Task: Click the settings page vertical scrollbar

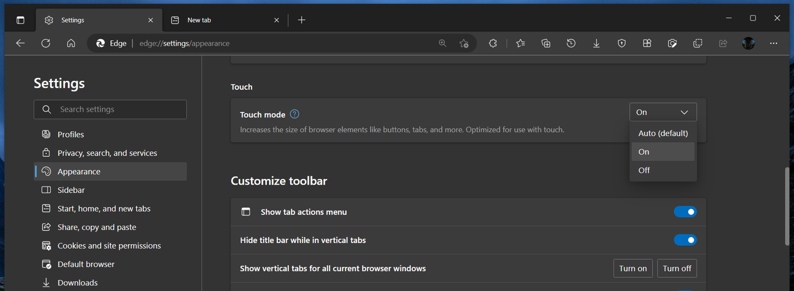Action: click(x=787, y=207)
